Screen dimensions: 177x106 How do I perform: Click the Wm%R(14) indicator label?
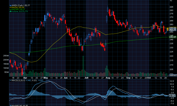click(x=17, y=105)
